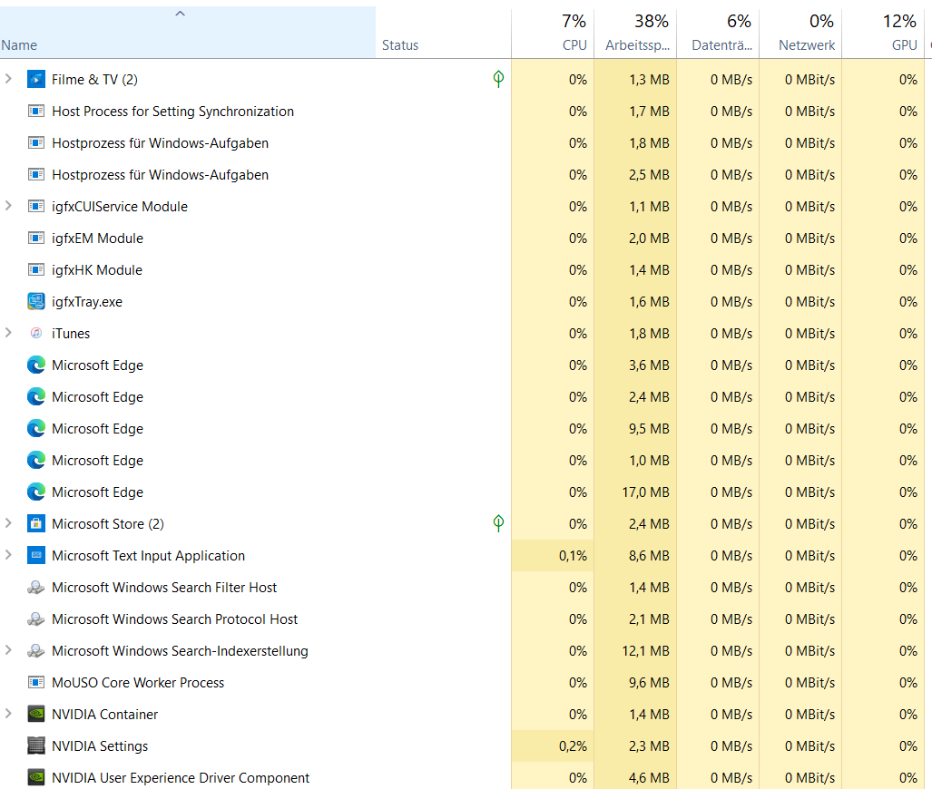932x789 pixels.
Task: Select the igfxHK Module process name
Action: (x=97, y=269)
